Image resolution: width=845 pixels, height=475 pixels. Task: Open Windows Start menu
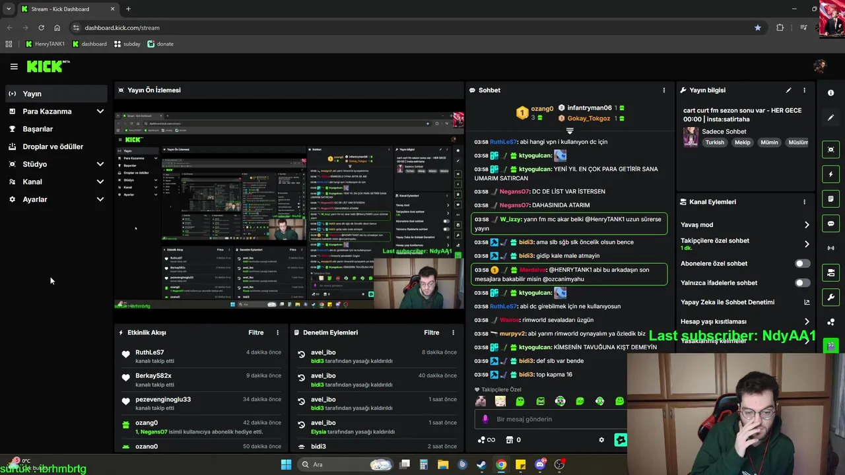point(286,464)
